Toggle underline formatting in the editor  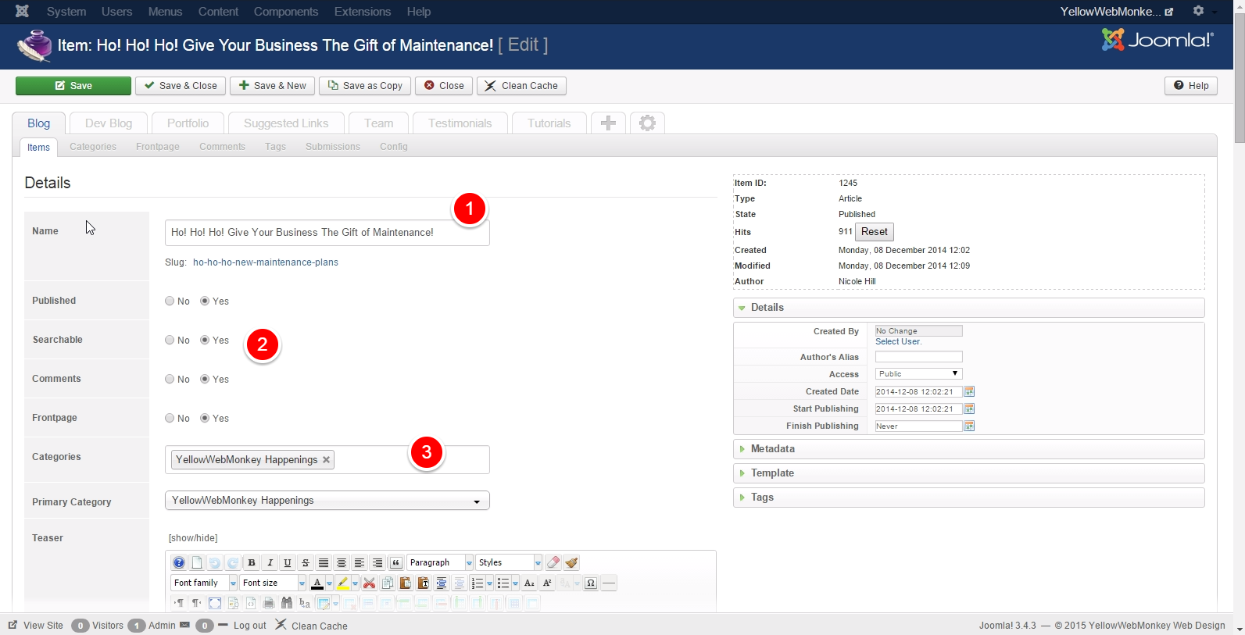288,562
